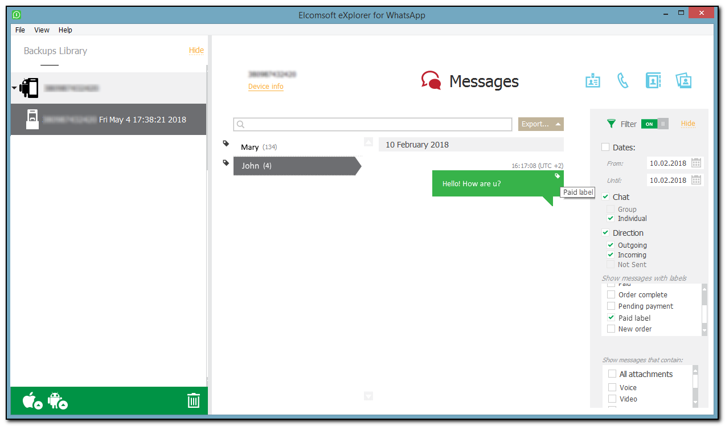Click the Device info link
725x426 pixels.
pos(265,87)
